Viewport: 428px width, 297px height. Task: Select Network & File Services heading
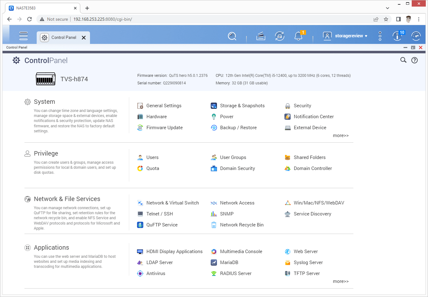(x=67, y=199)
